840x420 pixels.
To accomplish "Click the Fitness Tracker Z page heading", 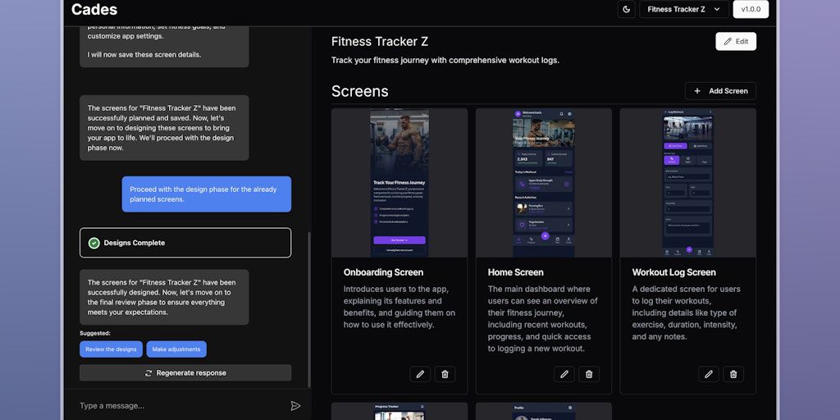I will [379, 41].
